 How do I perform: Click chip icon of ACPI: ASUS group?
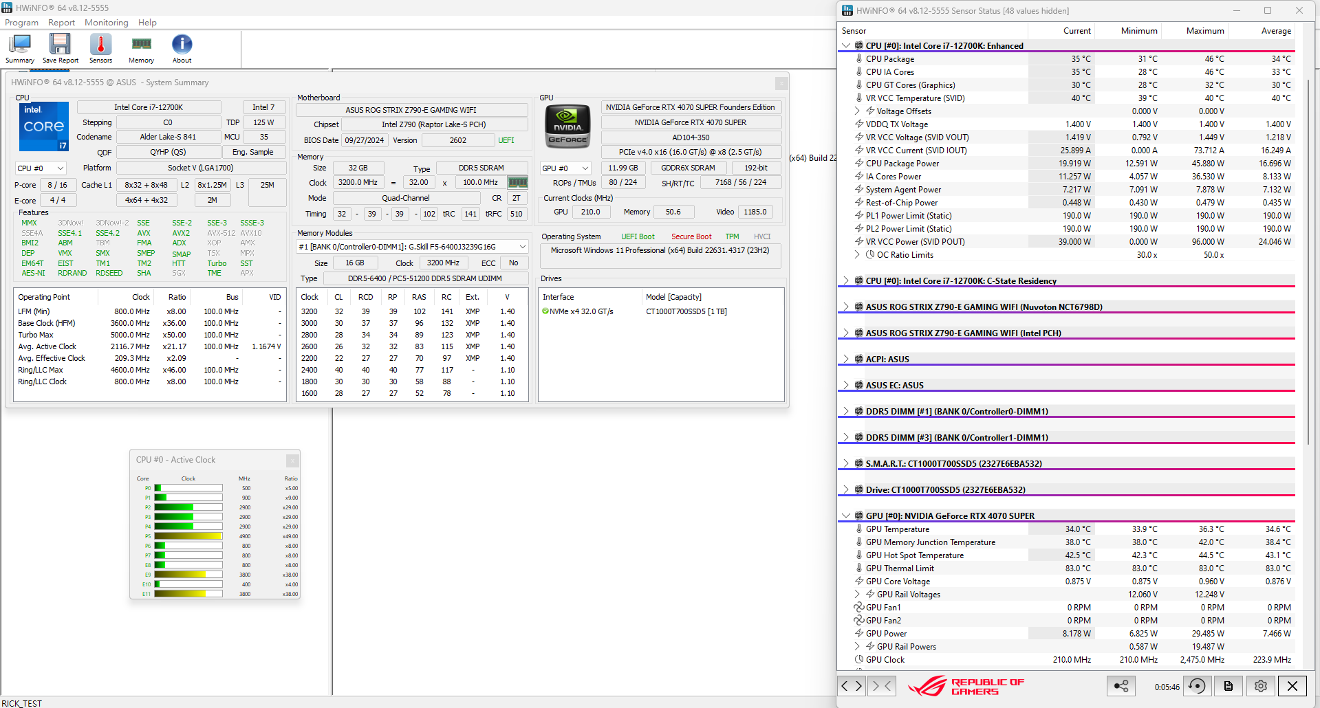[859, 359]
